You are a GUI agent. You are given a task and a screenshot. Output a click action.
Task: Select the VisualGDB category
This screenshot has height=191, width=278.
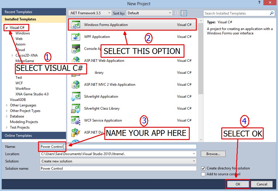pos(18,100)
